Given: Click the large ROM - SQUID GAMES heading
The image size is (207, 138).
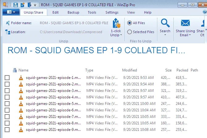Looking at the screenshot, I should click(x=96, y=50).
